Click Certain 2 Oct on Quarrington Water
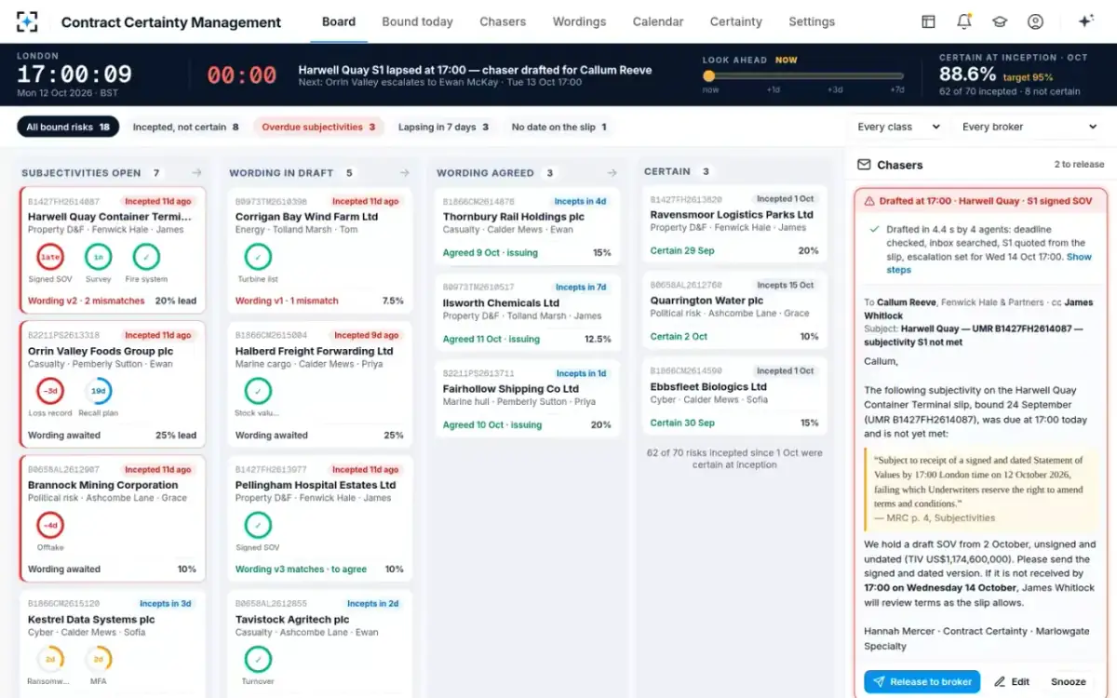The height and width of the screenshot is (698, 1117). click(679, 336)
